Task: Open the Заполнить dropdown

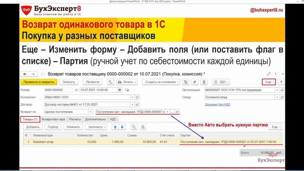Action: [96, 127]
